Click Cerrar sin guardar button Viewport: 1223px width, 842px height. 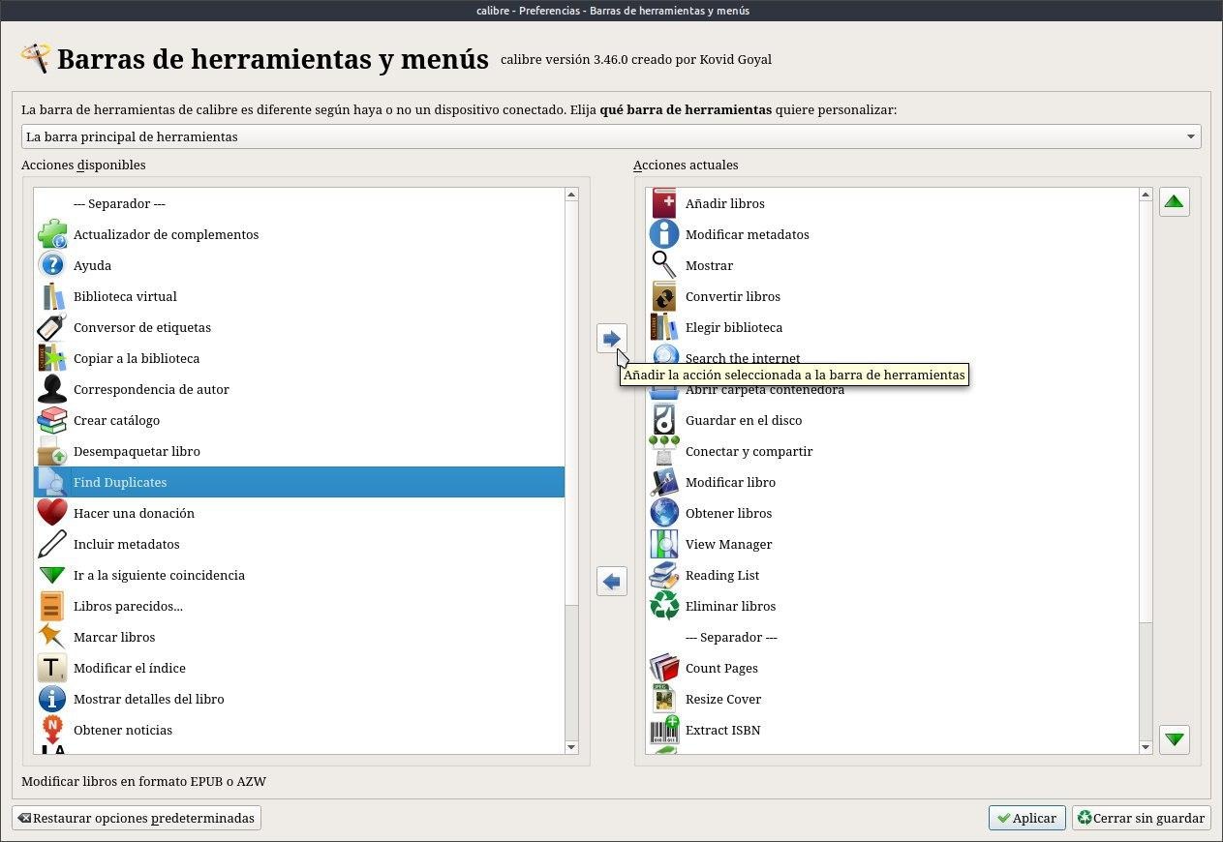(x=1142, y=818)
